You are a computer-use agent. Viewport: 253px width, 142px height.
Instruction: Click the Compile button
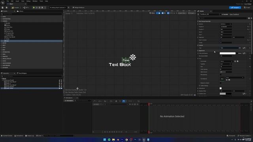tap(15, 7)
